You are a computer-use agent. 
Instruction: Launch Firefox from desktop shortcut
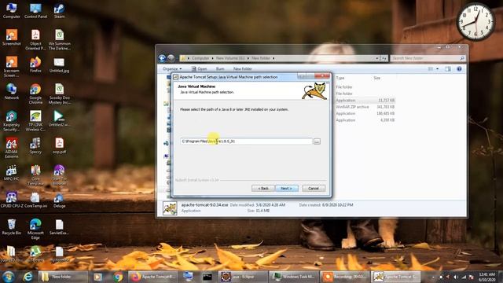point(35,64)
